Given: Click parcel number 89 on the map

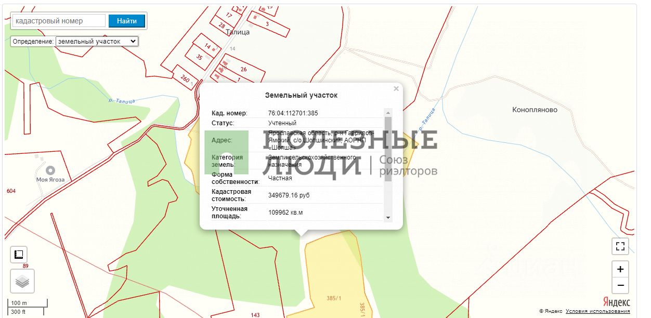Looking at the screenshot, I should (25, 266).
